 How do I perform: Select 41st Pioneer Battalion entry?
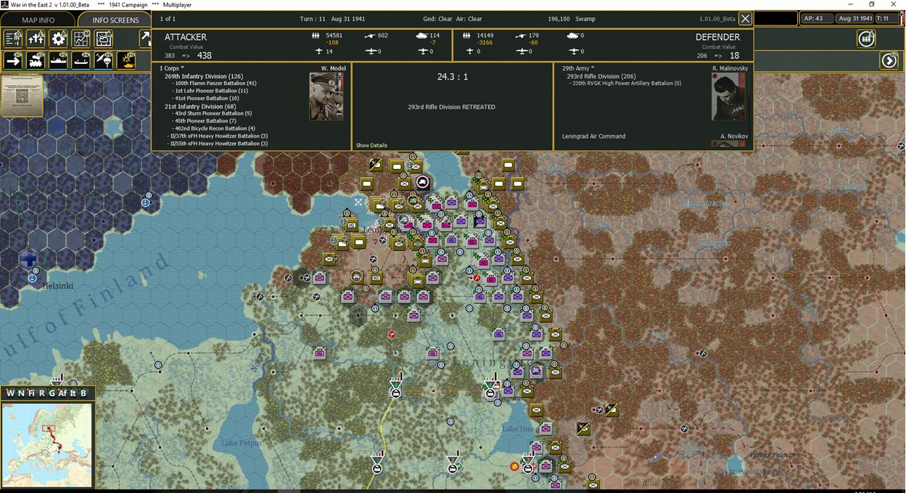(207, 99)
